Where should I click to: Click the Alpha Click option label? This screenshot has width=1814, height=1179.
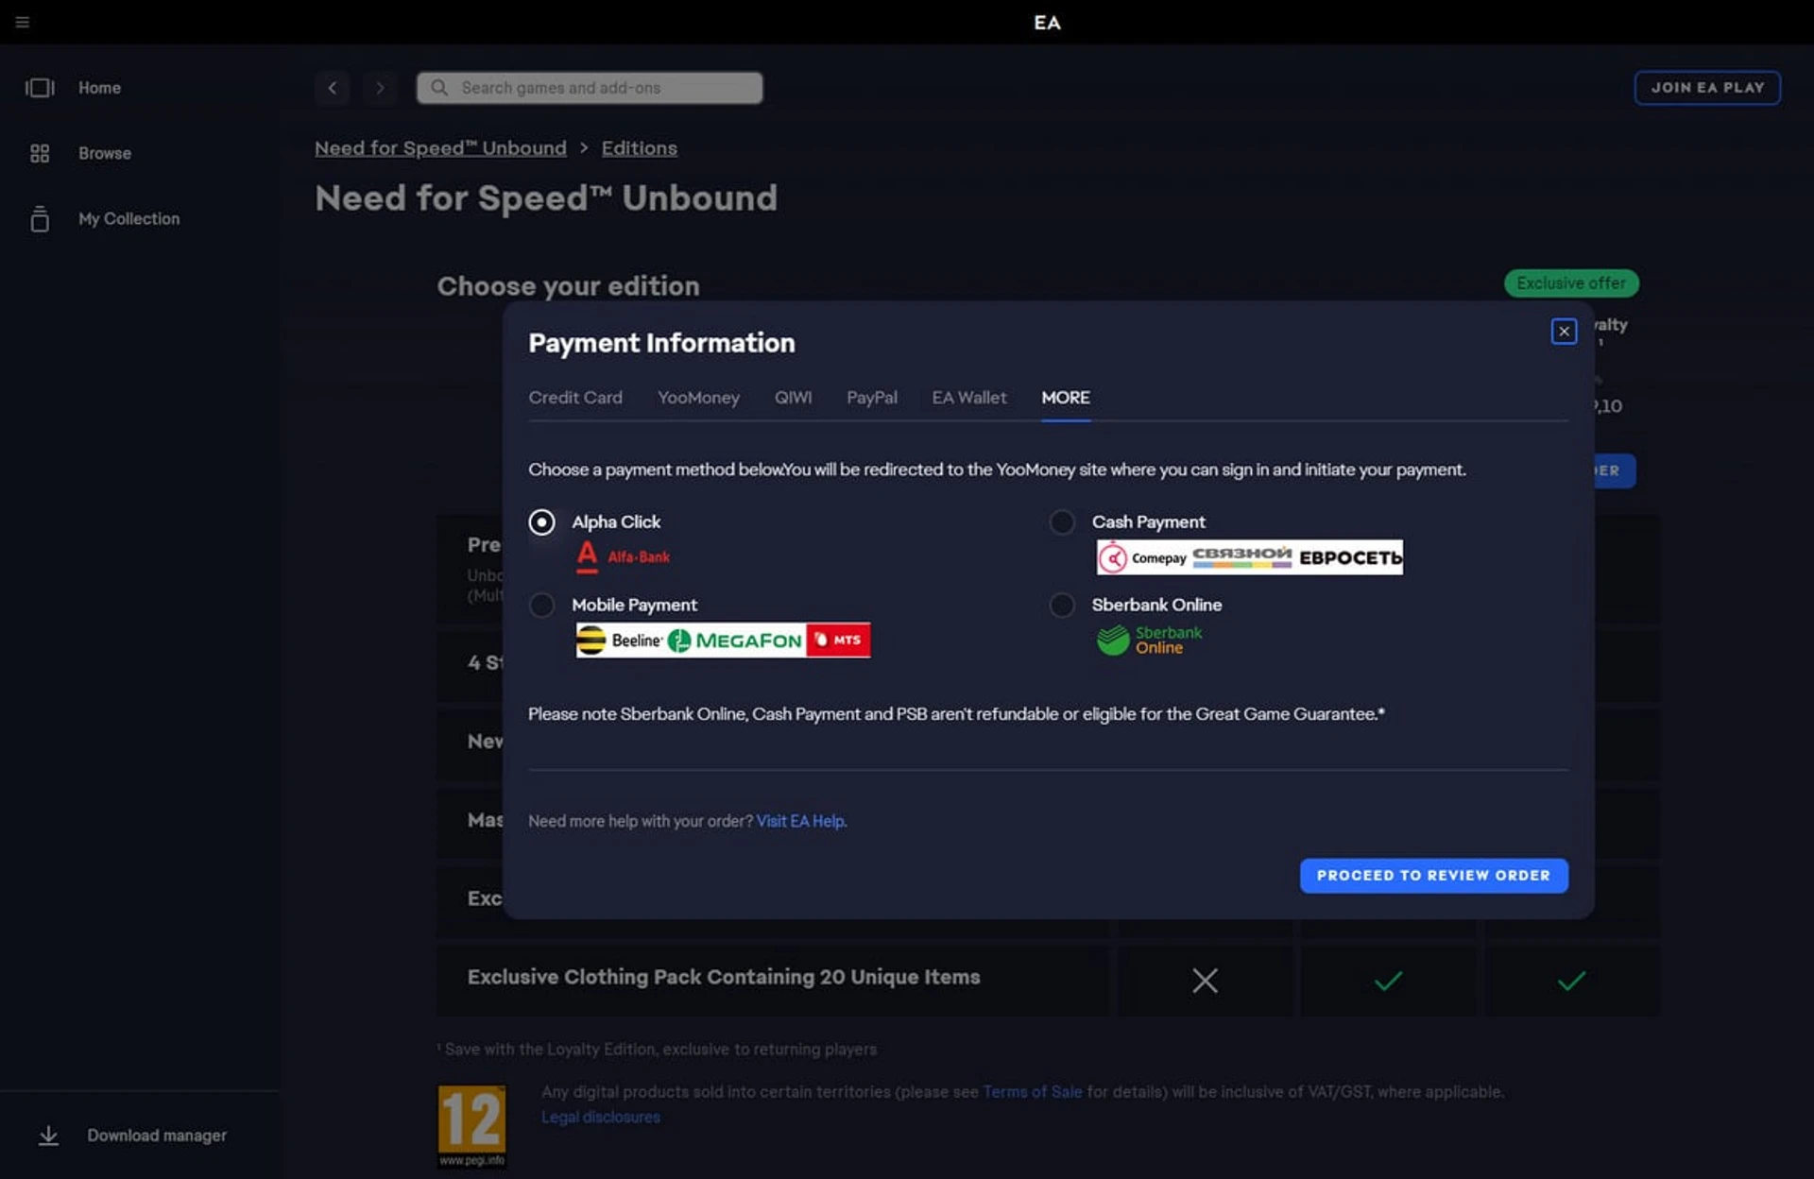pos(616,522)
